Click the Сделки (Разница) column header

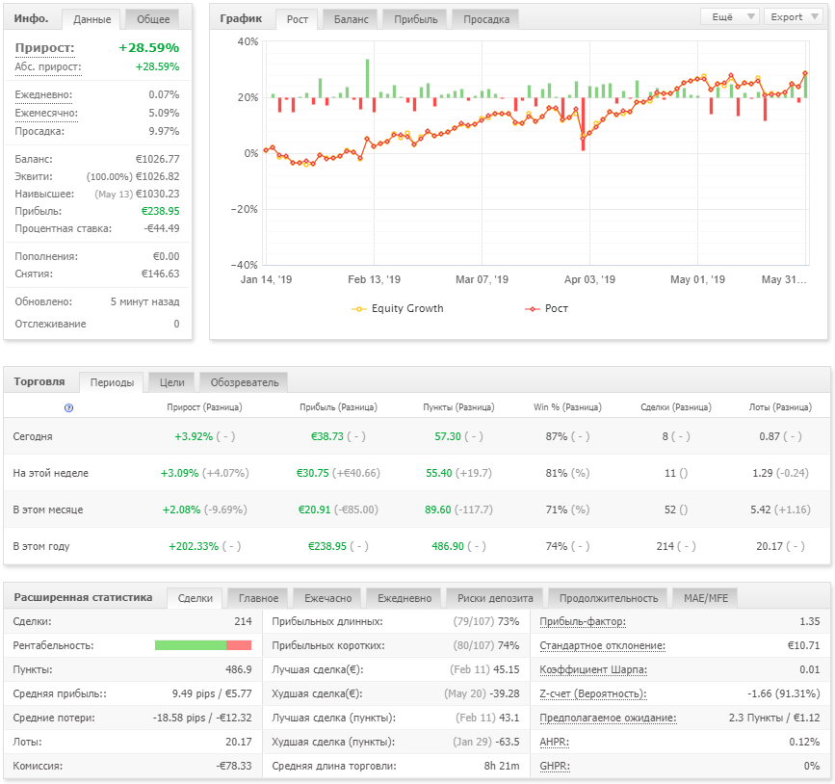click(676, 407)
